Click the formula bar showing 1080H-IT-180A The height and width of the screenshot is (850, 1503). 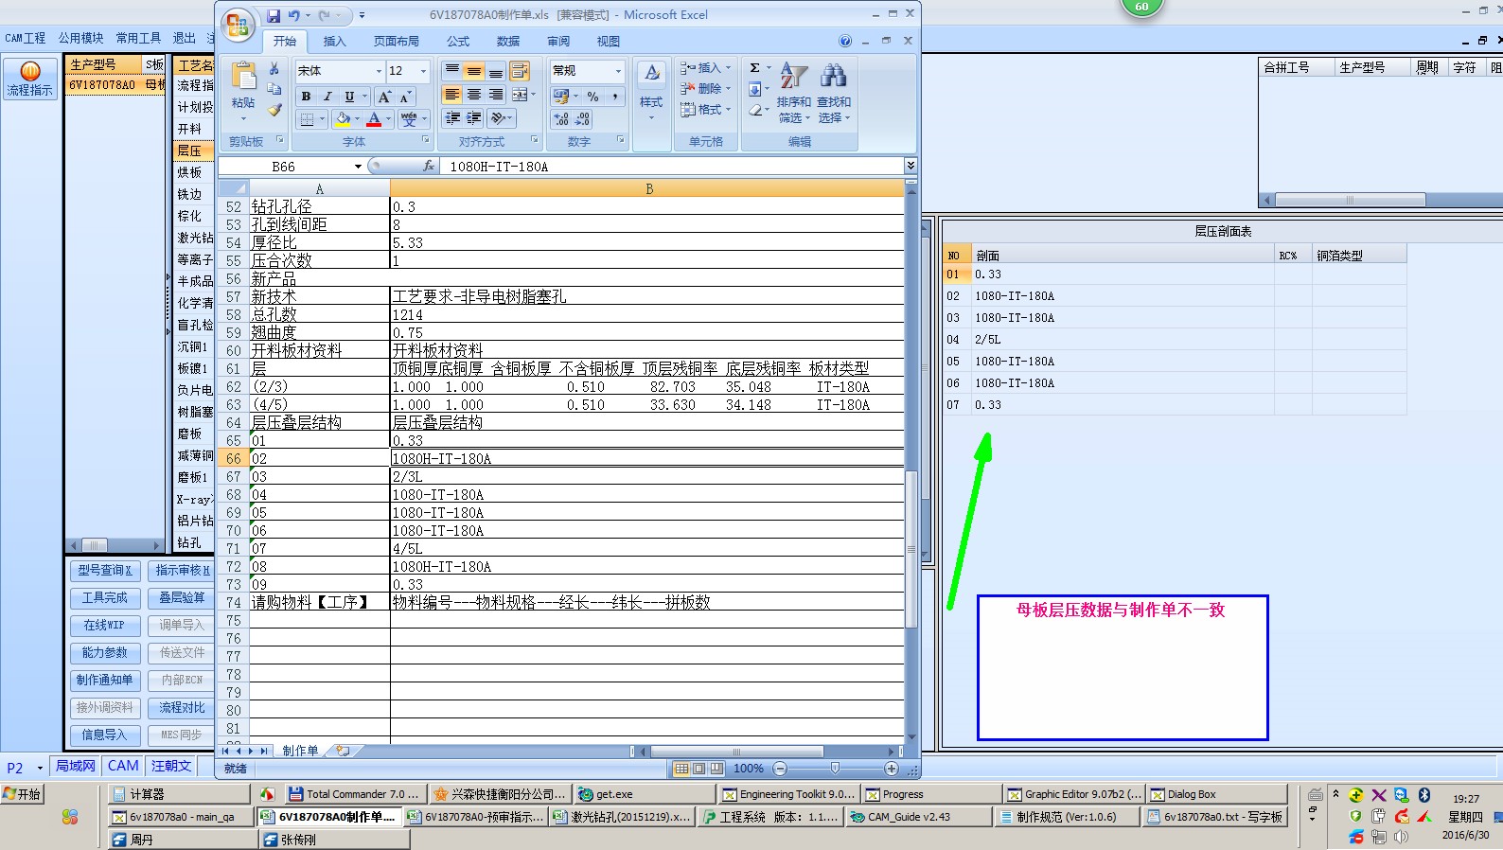[673, 167]
